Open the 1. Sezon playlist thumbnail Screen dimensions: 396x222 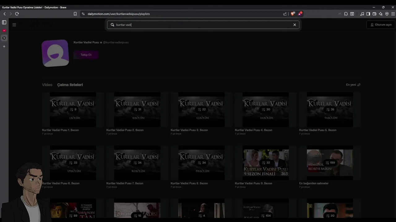(73, 109)
